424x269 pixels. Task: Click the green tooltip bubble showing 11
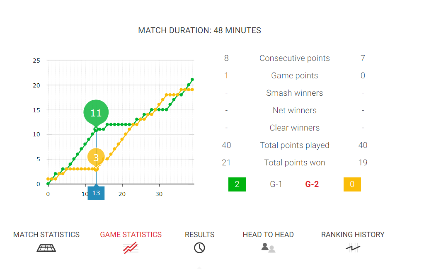(96, 113)
